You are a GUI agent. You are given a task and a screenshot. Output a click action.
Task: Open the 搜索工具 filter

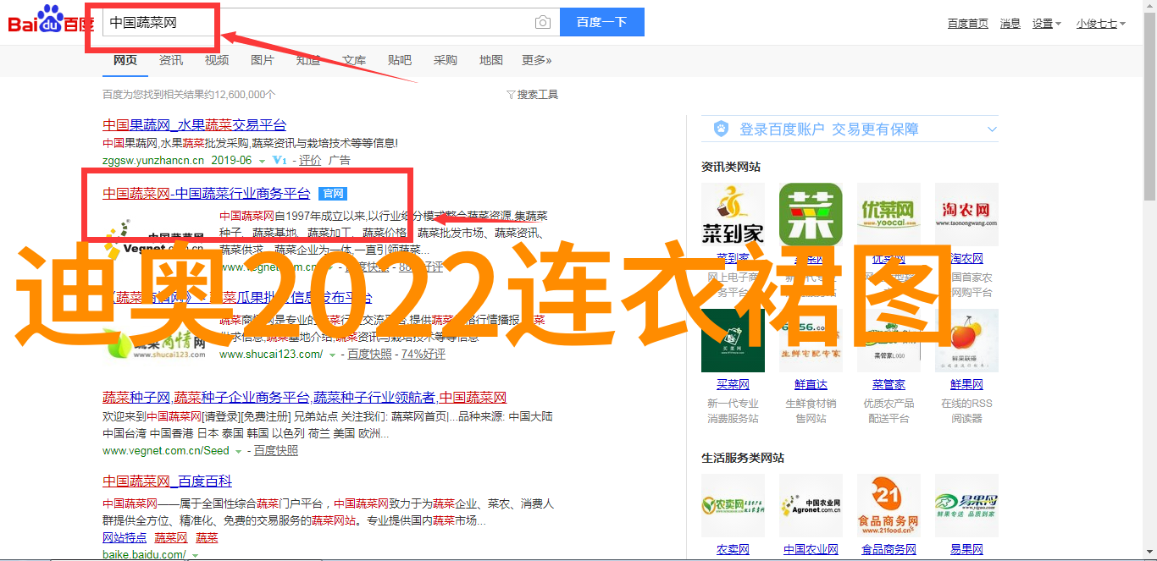point(532,95)
